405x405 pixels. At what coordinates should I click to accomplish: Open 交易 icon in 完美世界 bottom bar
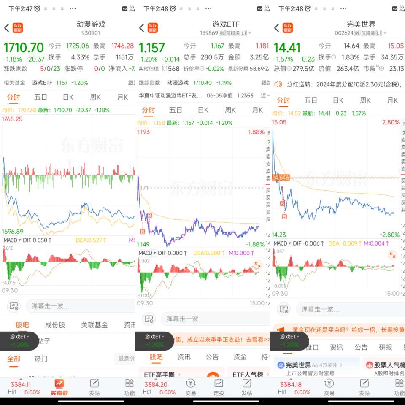pos(329,387)
